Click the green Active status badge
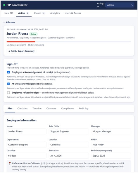 33,34
